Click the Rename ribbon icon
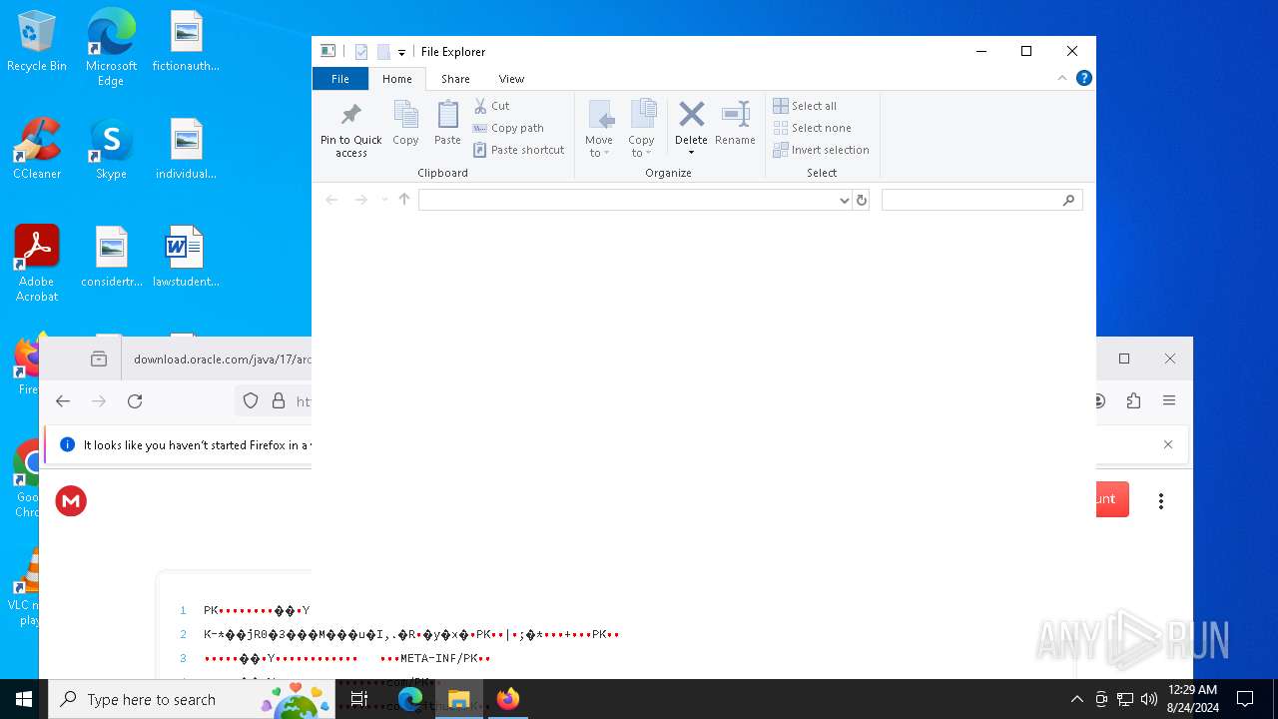Image resolution: width=1278 pixels, height=719 pixels. (x=735, y=124)
